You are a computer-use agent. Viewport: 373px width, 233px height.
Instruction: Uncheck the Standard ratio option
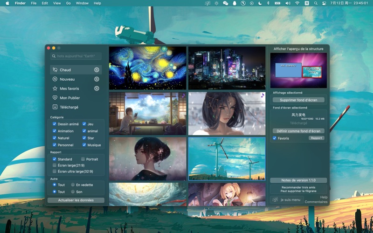pyautogui.click(x=55, y=159)
